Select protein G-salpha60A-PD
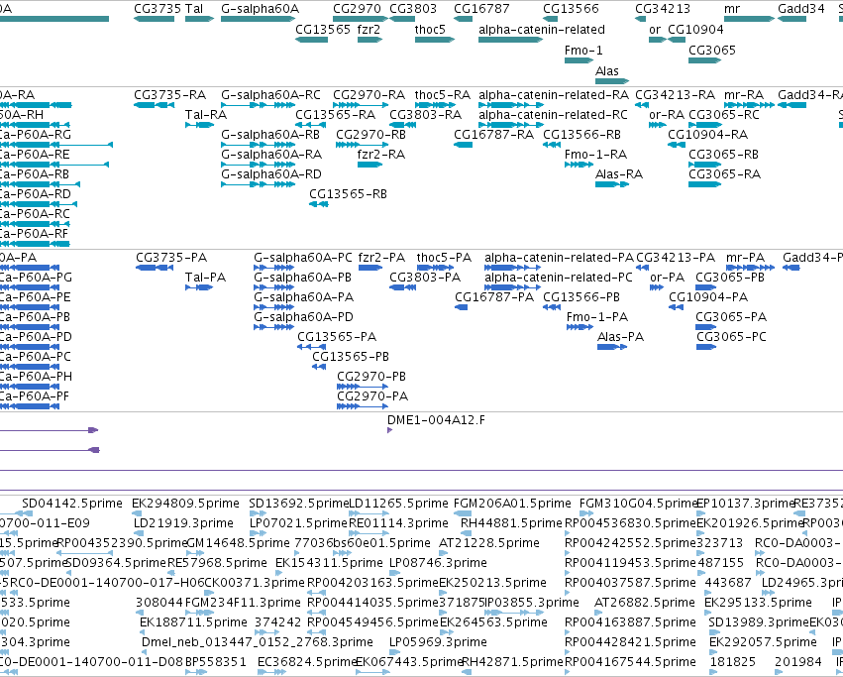The image size is (843, 677). [x=274, y=327]
